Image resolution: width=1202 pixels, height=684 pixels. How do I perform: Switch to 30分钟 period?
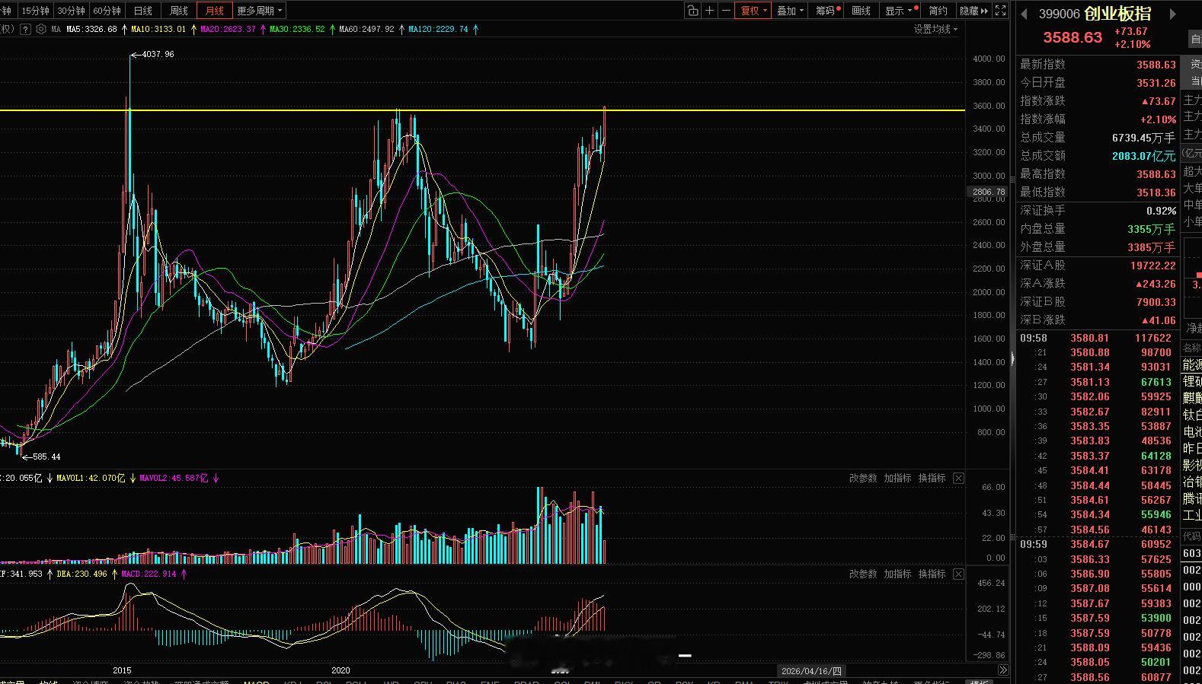71,11
